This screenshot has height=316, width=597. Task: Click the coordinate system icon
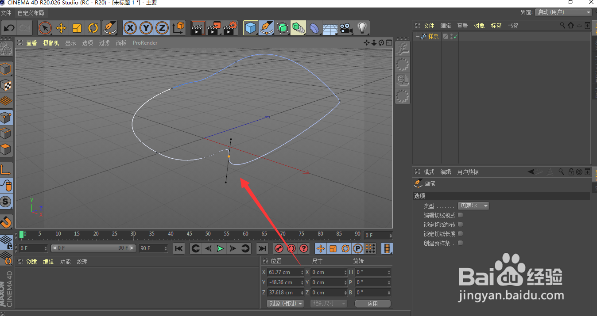point(178,28)
